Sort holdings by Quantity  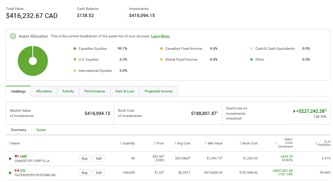point(127,143)
